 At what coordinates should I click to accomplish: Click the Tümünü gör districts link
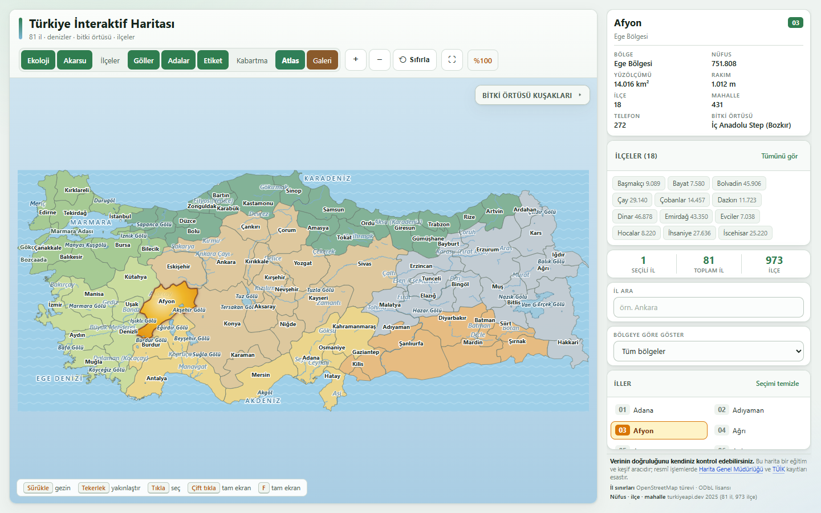779,156
